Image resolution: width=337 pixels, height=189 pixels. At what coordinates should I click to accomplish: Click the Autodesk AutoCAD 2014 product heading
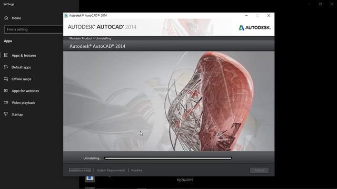pos(97,46)
